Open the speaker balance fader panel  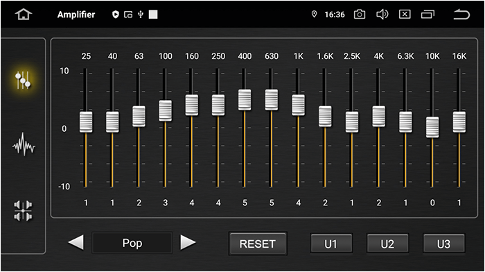[x=23, y=211]
